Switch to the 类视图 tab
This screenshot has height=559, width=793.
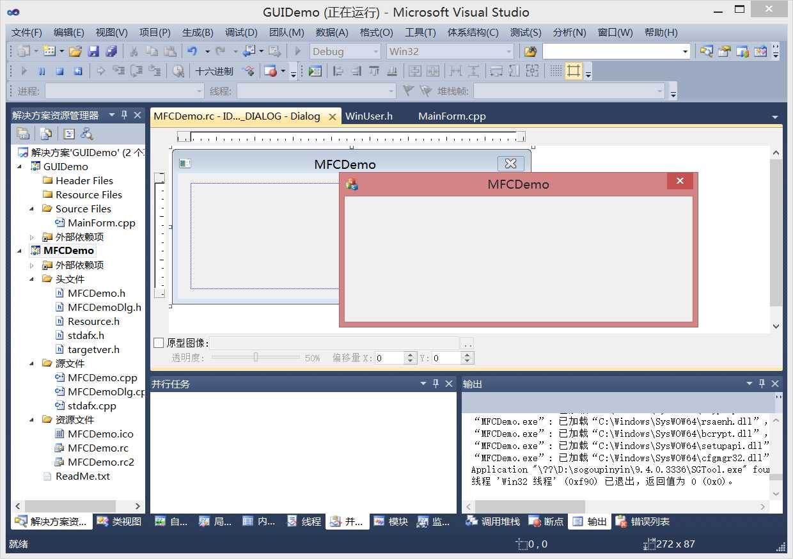pos(119,522)
